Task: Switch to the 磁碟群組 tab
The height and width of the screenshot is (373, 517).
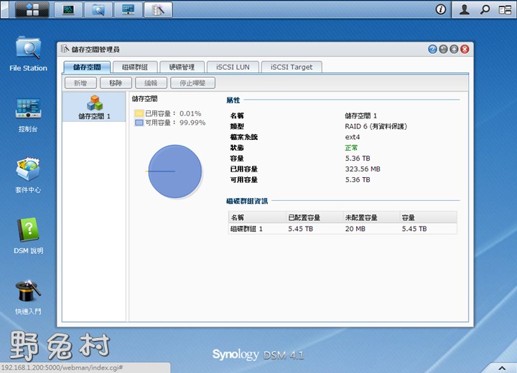Action: click(x=134, y=67)
